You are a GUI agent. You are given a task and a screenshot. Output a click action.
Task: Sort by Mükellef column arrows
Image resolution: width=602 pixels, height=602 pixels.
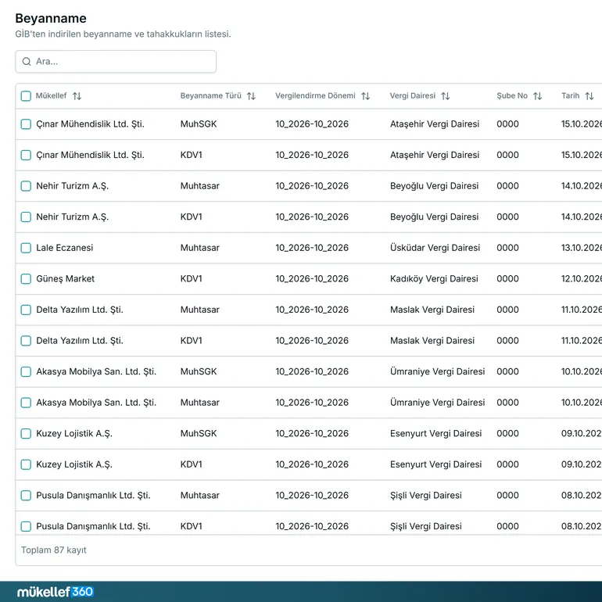[x=77, y=96]
